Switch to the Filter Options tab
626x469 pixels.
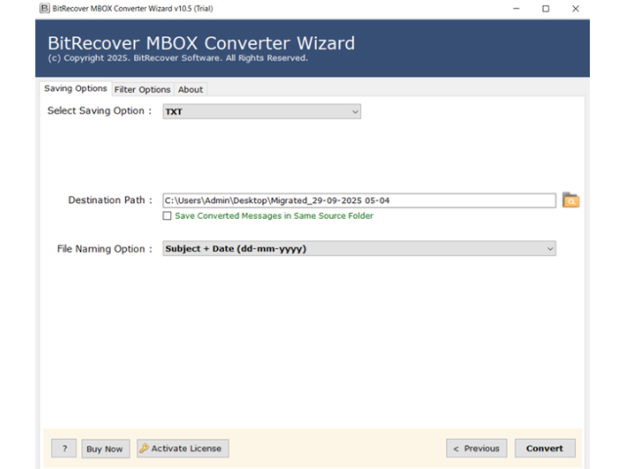(142, 89)
